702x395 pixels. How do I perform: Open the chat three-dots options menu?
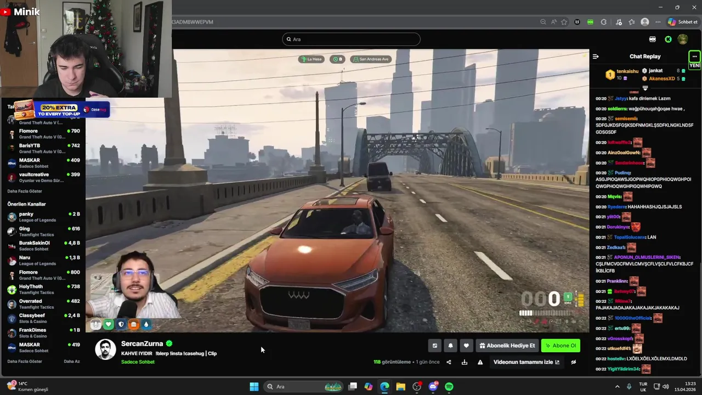[694, 57]
